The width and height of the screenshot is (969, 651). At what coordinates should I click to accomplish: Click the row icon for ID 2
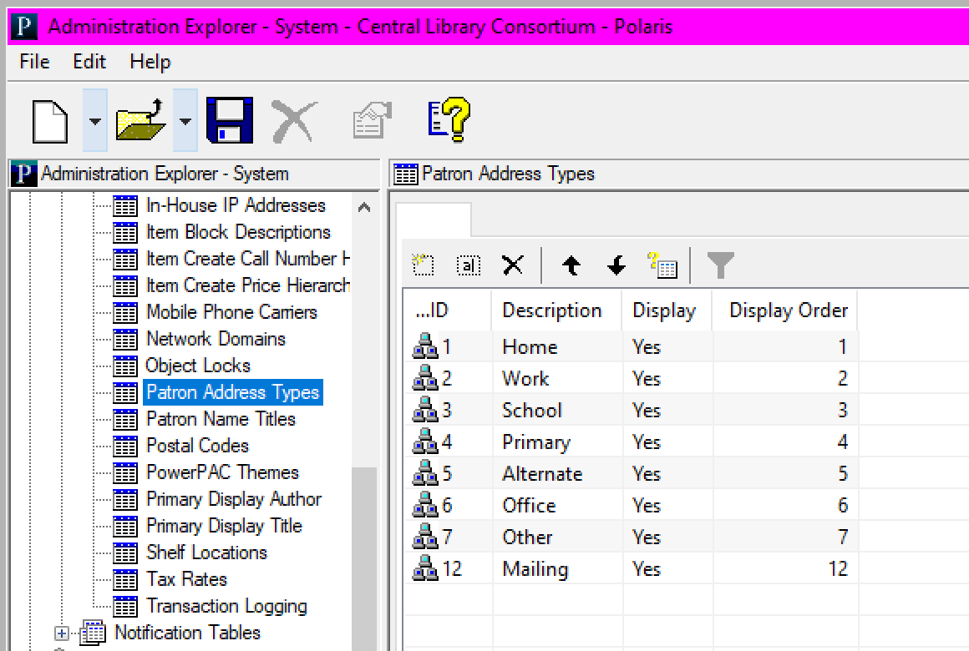click(425, 378)
